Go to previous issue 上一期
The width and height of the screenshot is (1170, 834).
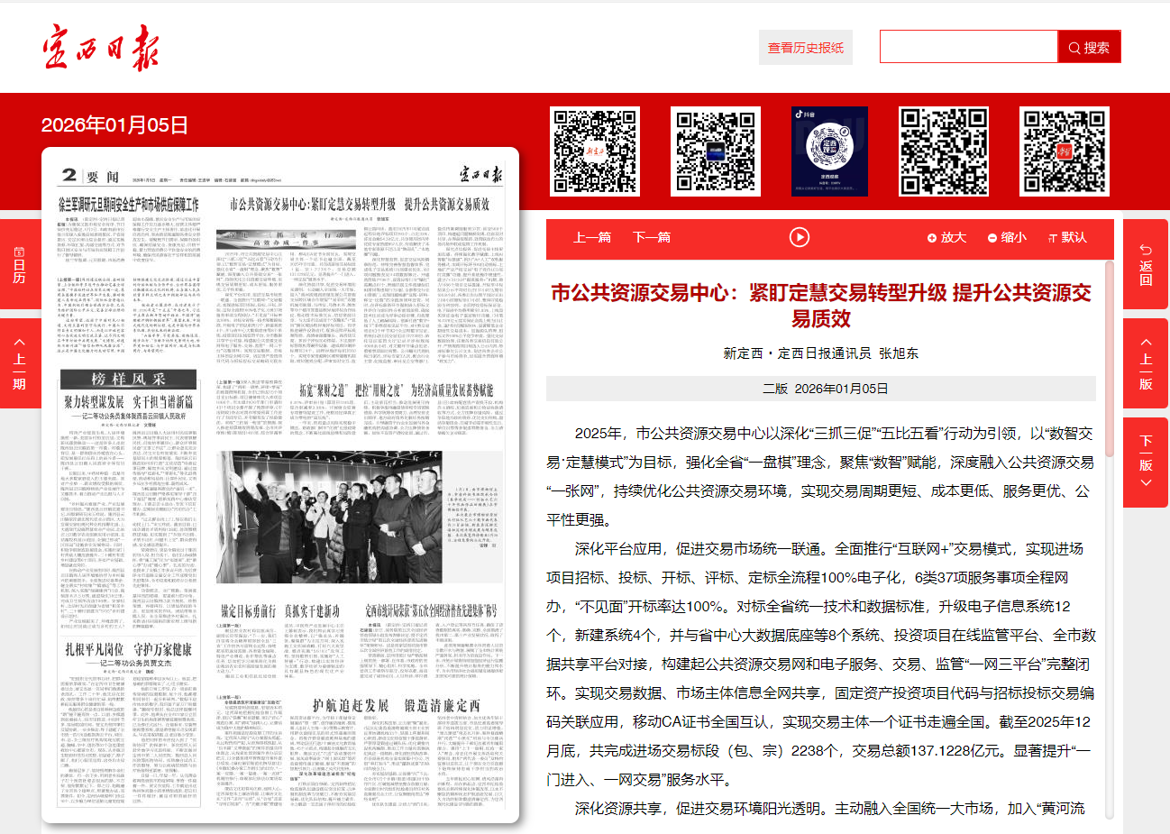pyautogui.click(x=19, y=363)
